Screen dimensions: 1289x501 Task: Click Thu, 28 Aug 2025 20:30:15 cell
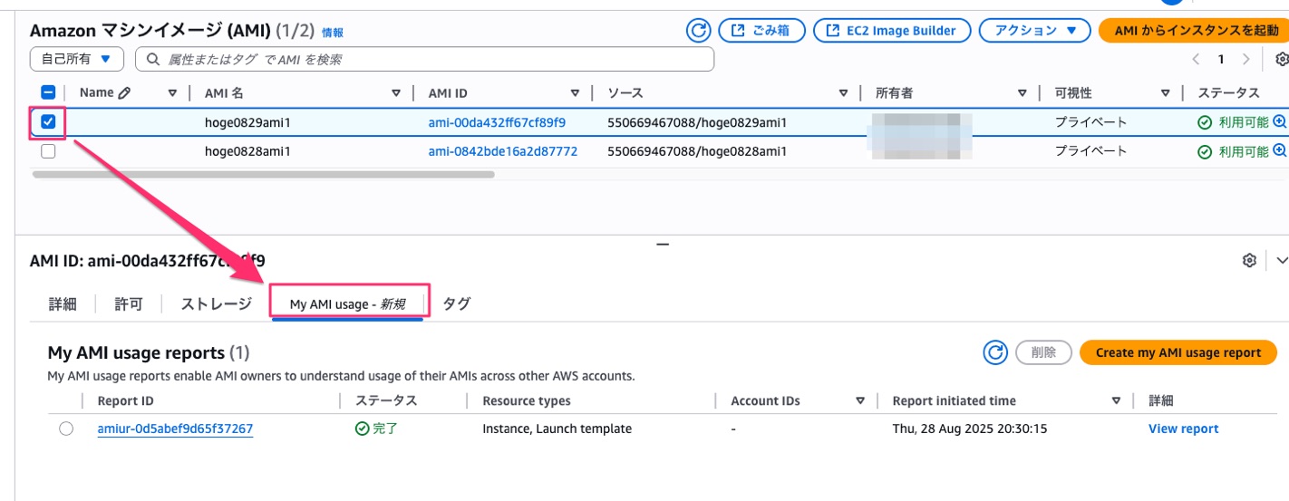point(970,429)
